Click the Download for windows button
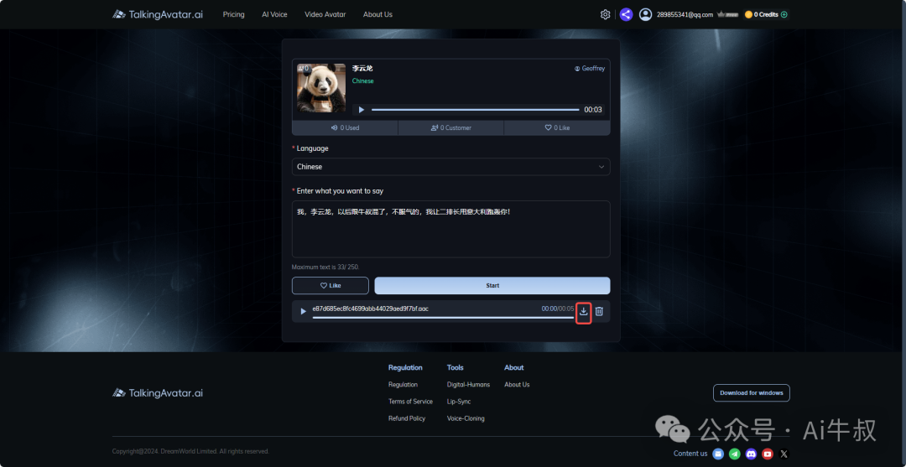 (751, 393)
